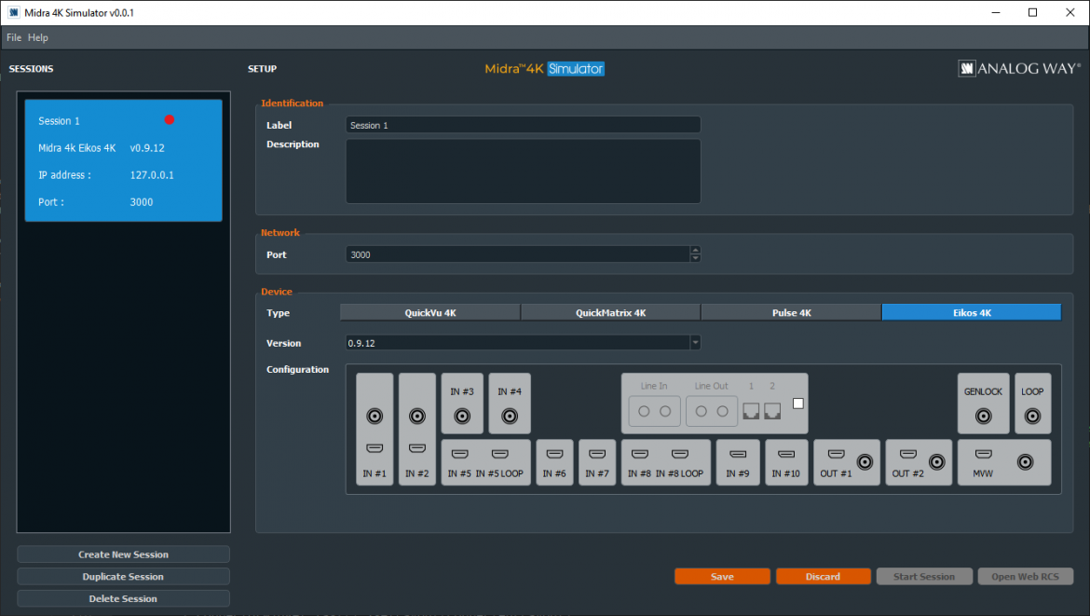Click the IN #5 LOOP HDMI port
The width and height of the screenshot is (1090, 616).
click(499, 454)
